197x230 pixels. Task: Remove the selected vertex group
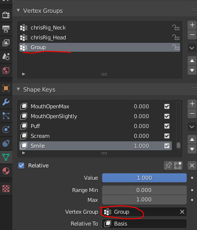[192, 34]
